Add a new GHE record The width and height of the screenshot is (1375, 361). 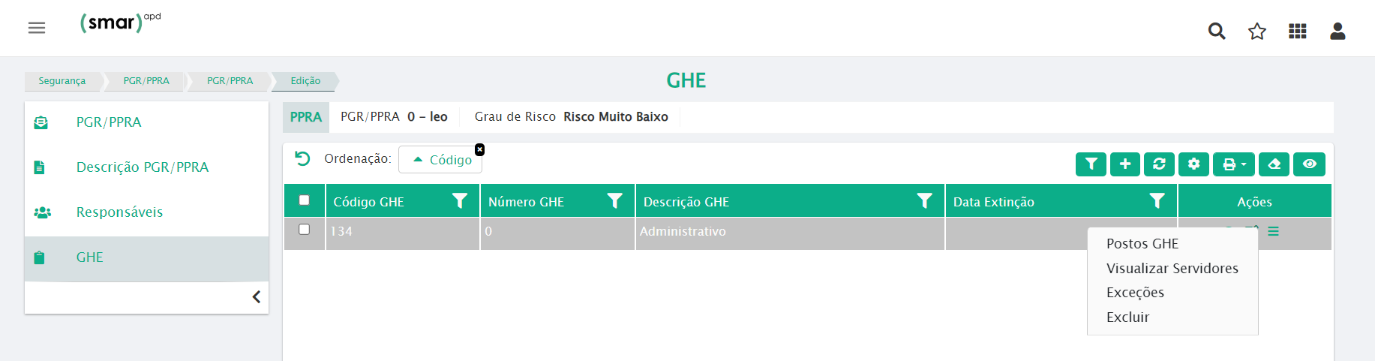click(x=1125, y=164)
